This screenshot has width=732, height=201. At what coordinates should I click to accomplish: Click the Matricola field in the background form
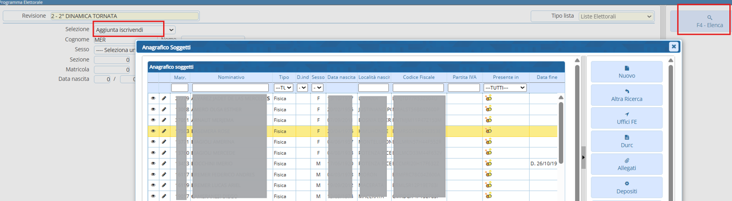click(x=112, y=69)
